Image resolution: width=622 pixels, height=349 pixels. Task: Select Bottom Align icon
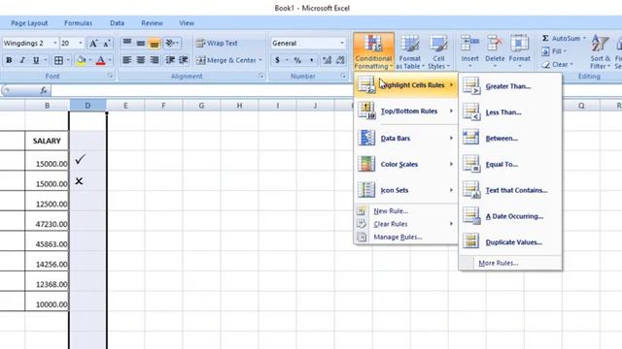pyautogui.click(x=155, y=43)
